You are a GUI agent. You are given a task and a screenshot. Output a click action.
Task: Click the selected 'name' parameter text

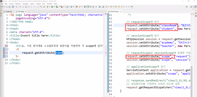[x=59, y=53]
